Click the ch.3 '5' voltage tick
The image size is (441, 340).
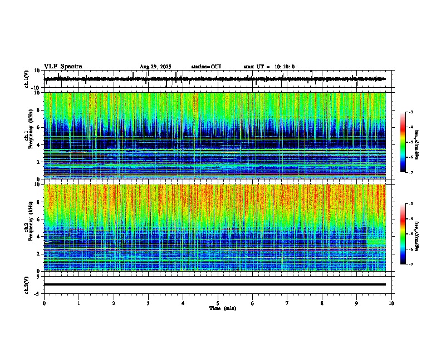[38, 277]
